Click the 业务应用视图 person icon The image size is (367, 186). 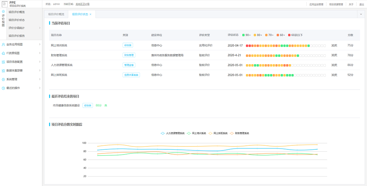3,44
